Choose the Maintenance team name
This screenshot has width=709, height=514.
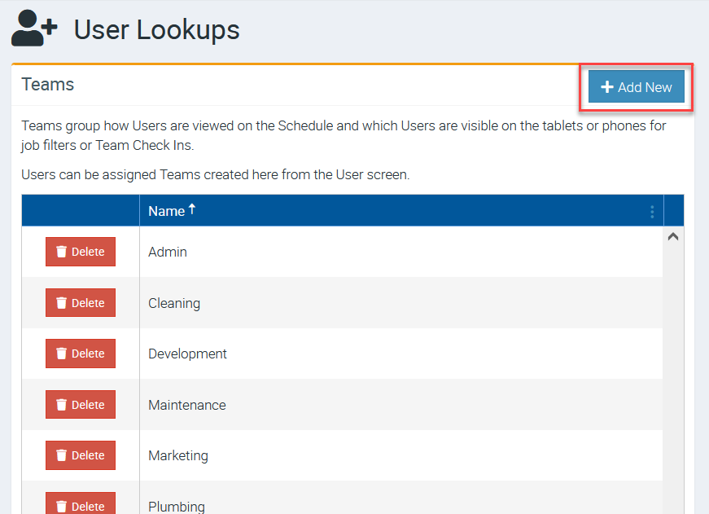187,405
